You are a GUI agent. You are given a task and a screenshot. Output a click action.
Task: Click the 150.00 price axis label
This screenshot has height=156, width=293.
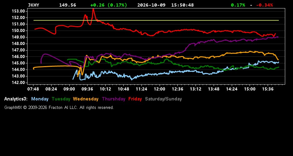coord(18,31)
